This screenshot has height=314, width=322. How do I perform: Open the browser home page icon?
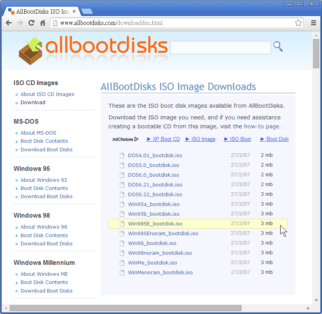(43, 23)
